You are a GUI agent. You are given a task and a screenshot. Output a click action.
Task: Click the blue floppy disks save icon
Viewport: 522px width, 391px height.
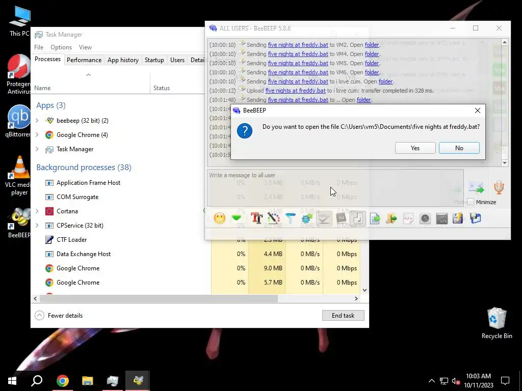[x=476, y=218]
